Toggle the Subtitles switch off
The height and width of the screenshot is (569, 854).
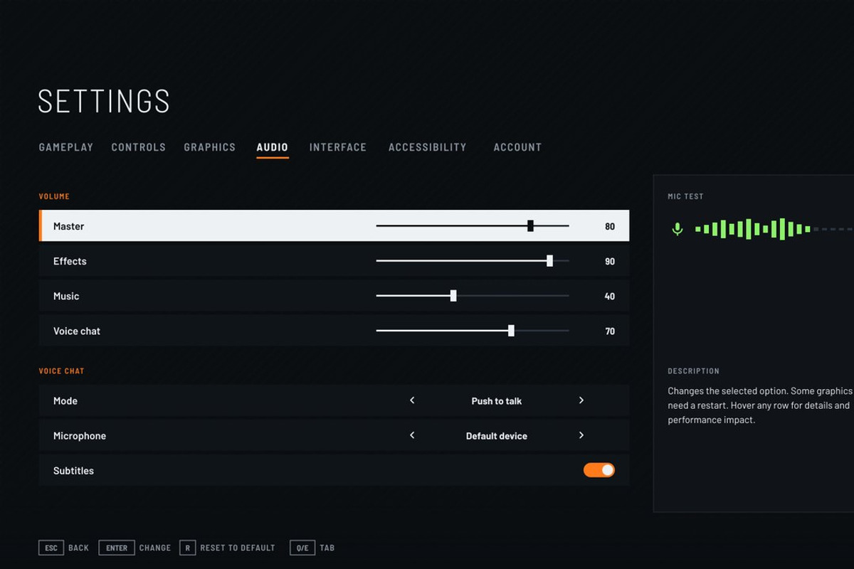pyautogui.click(x=599, y=470)
